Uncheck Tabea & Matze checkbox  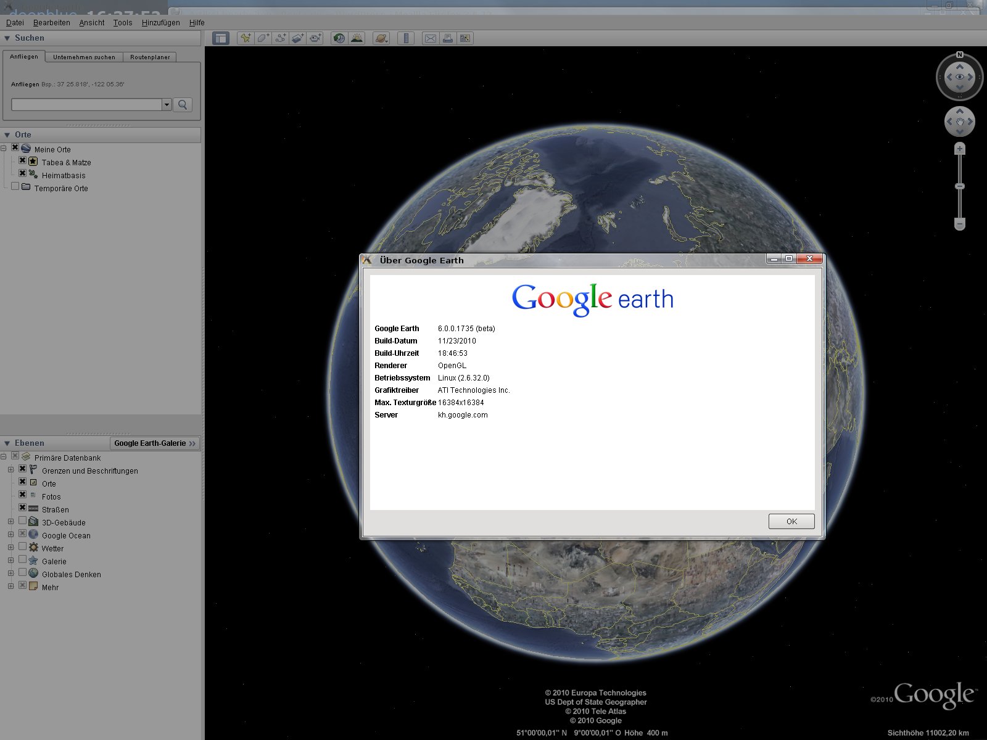(23, 161)
